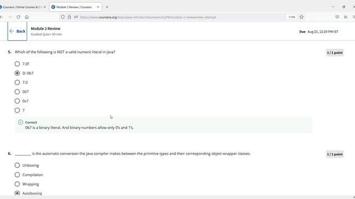Minimize the browser window

coord(333,7)
